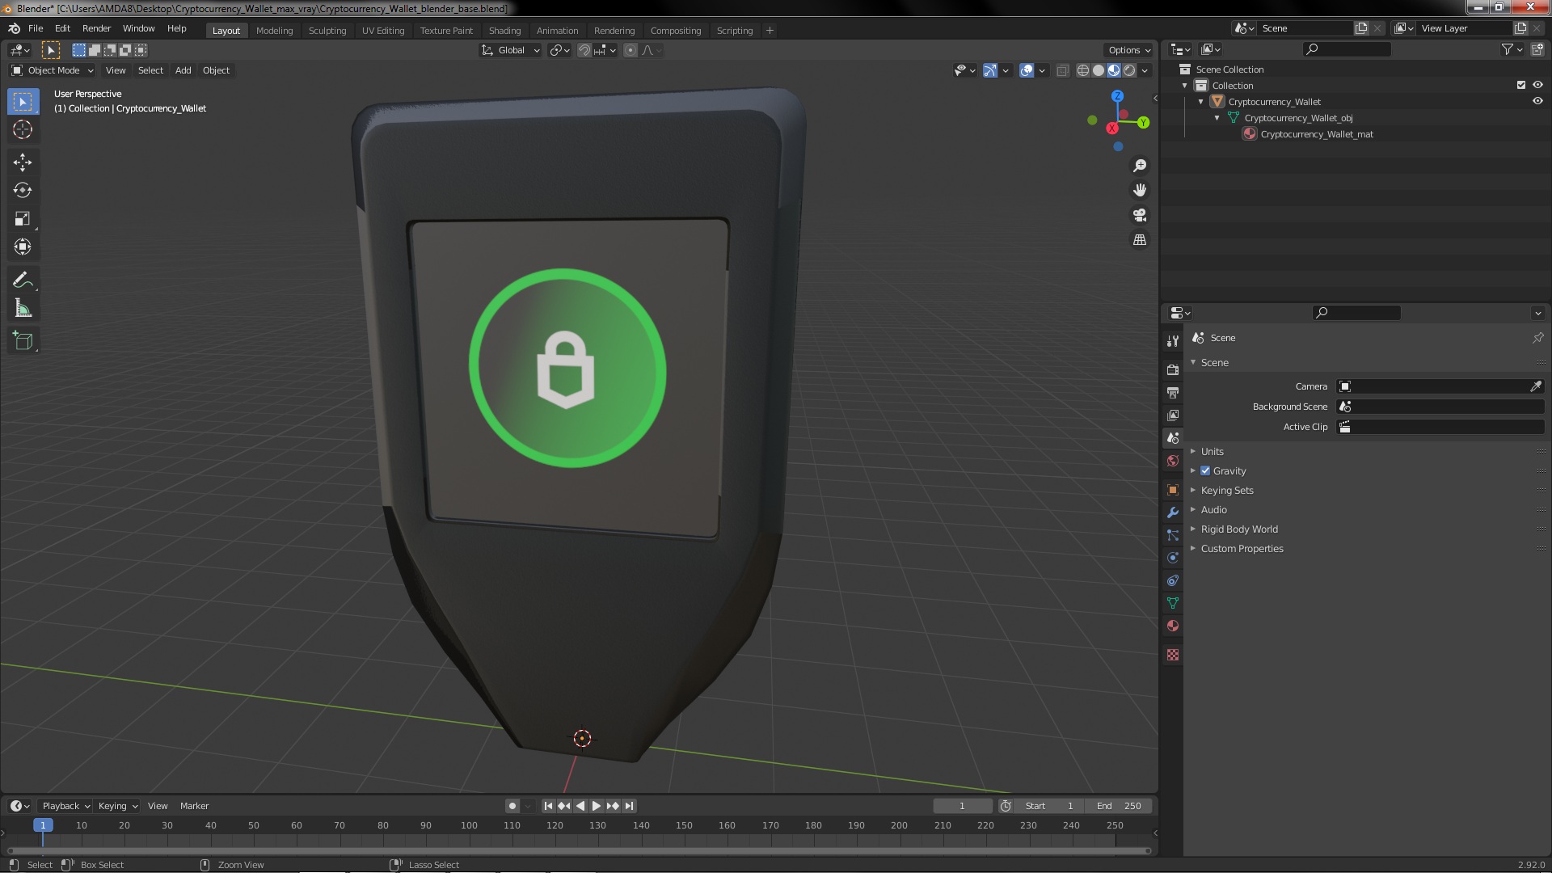Image resolution: width=1552 pixels, height=873 pixels.
Task: Select the Cursor tool
Action: (23, 129)
